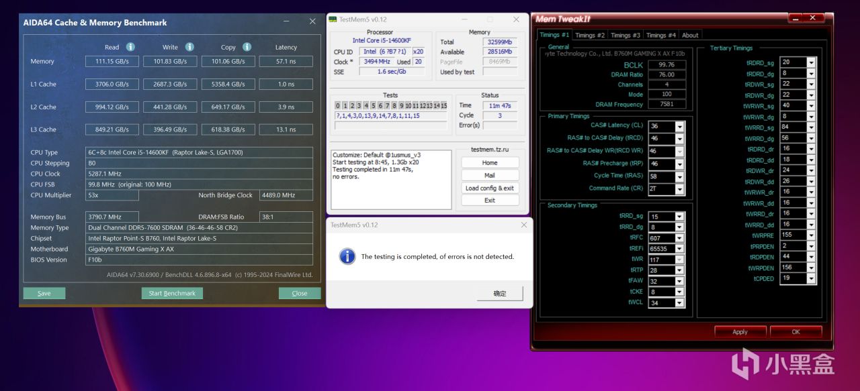This screenshot has height=391, width=860.
Task: Click the DRAM Frequency field 7581
Action: [x=666, y=104]
